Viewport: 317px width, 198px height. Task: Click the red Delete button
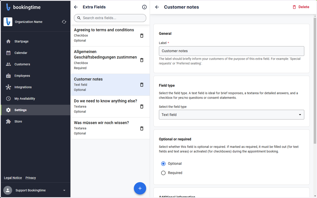coord(301,7)
